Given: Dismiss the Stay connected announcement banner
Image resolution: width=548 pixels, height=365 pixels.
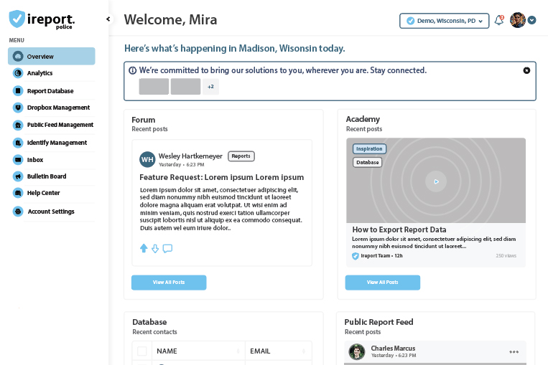Looking at the screenshot, I should [526, 70].
